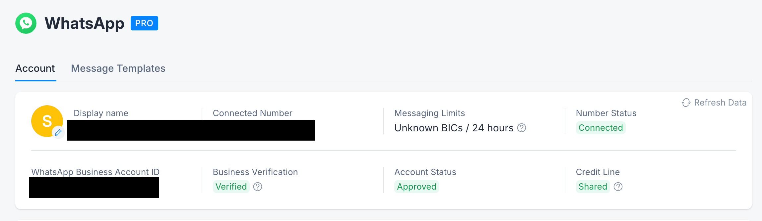Click the Verified status badge
762x221 pixels.
coord(231,187)
